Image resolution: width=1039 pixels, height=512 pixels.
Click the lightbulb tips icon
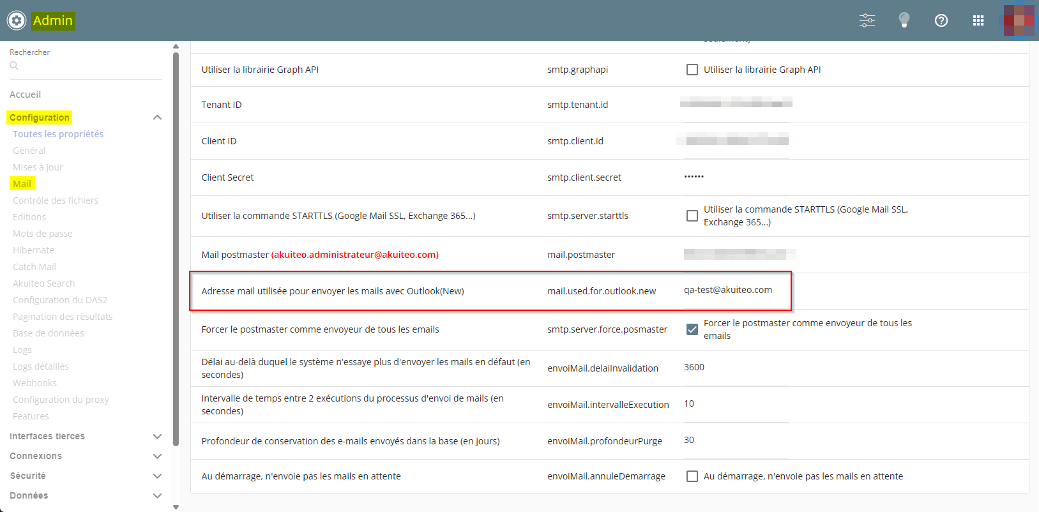(x=904, y=20)
